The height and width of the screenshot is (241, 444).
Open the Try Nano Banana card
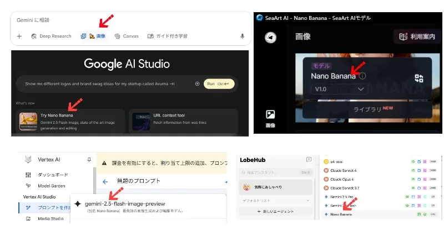coord(70,122)
